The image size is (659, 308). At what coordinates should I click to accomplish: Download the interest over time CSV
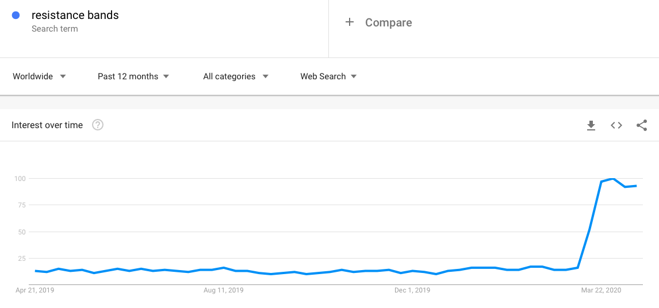[x=591, y=125]
